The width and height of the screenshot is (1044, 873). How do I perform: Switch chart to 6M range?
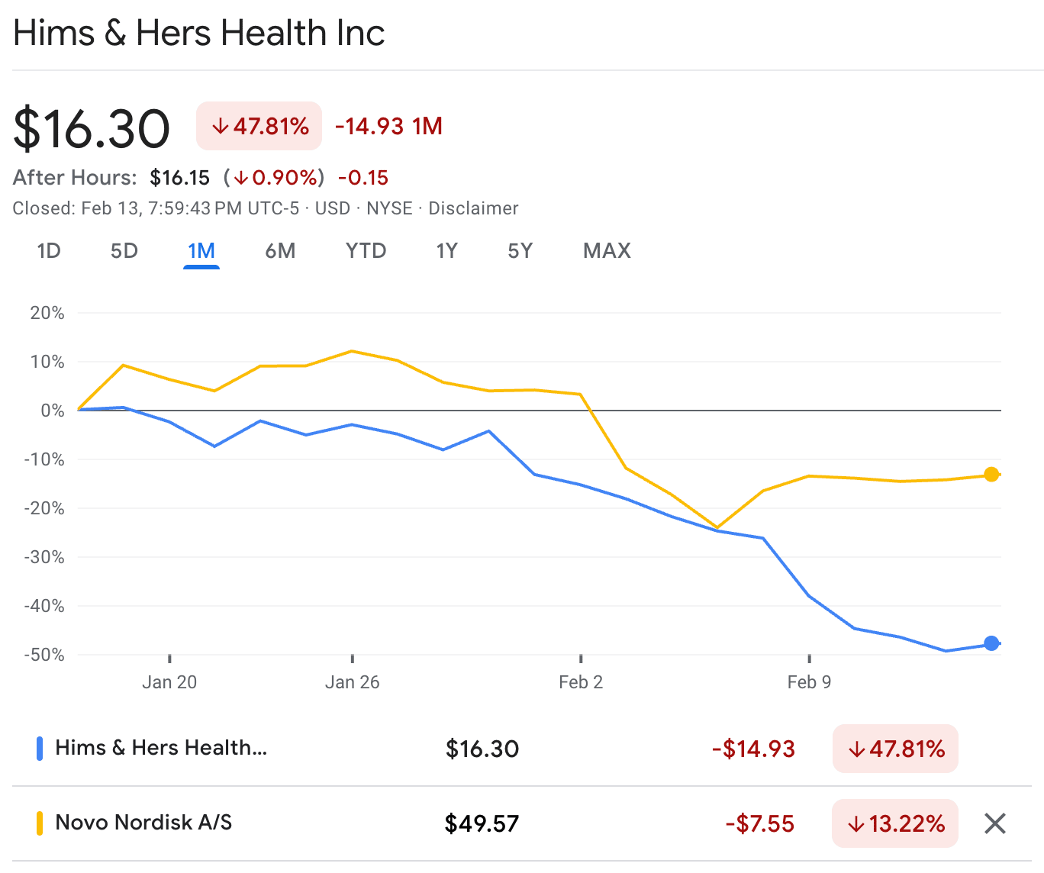pyautogui.click(x=280, y=251)
